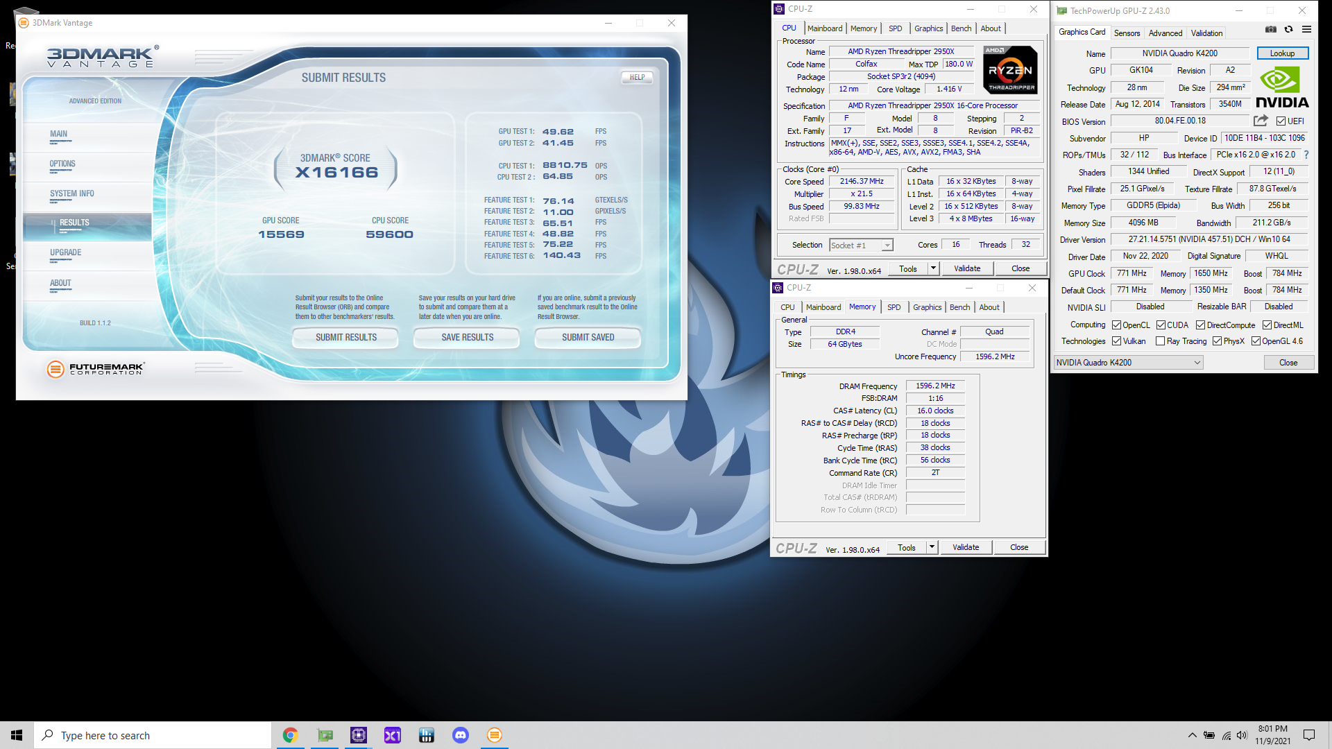1332x749 pixels.
Task: Click the SUBMIT RESULTS button
Action: coord(346,337)
